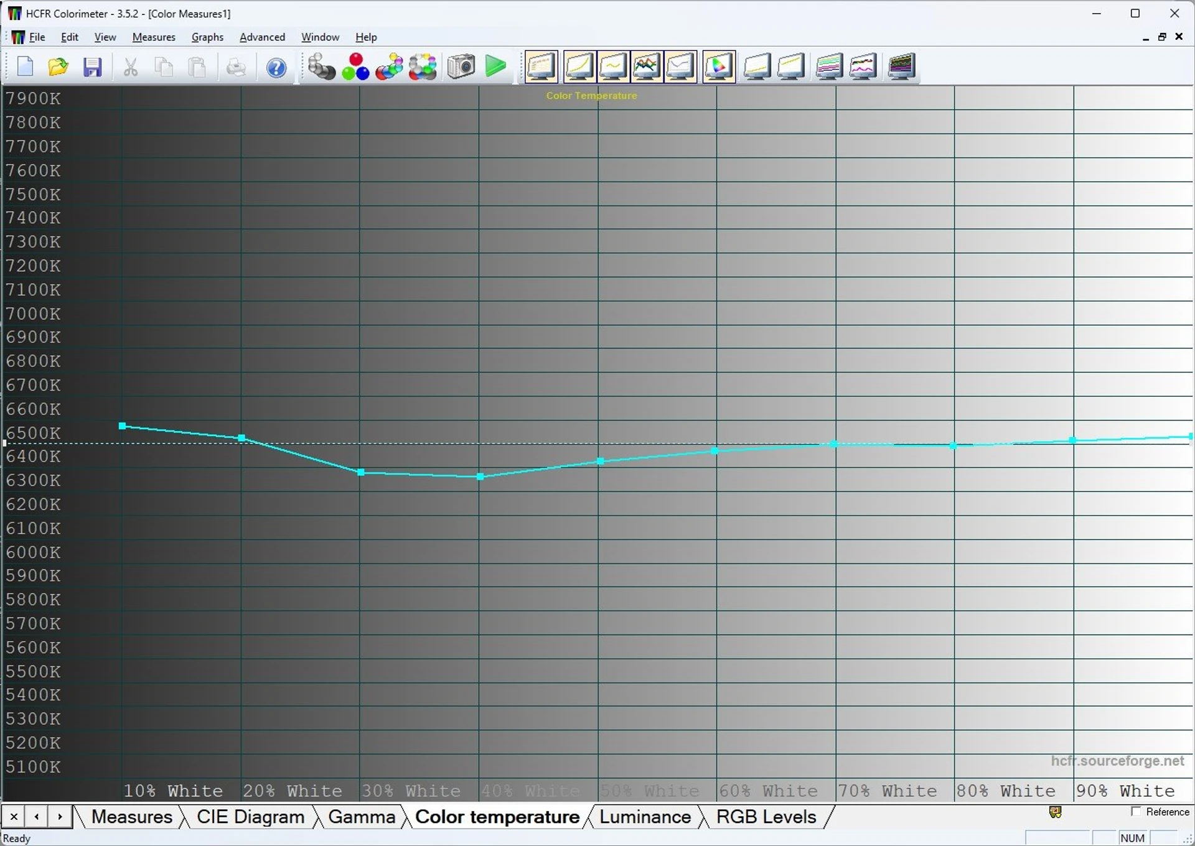Click the NUM indicator in status bar

pos(1132,839)
